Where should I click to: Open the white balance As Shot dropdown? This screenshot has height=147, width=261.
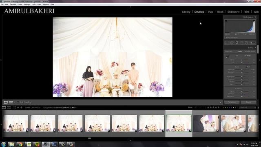click(x=248, y=56)
